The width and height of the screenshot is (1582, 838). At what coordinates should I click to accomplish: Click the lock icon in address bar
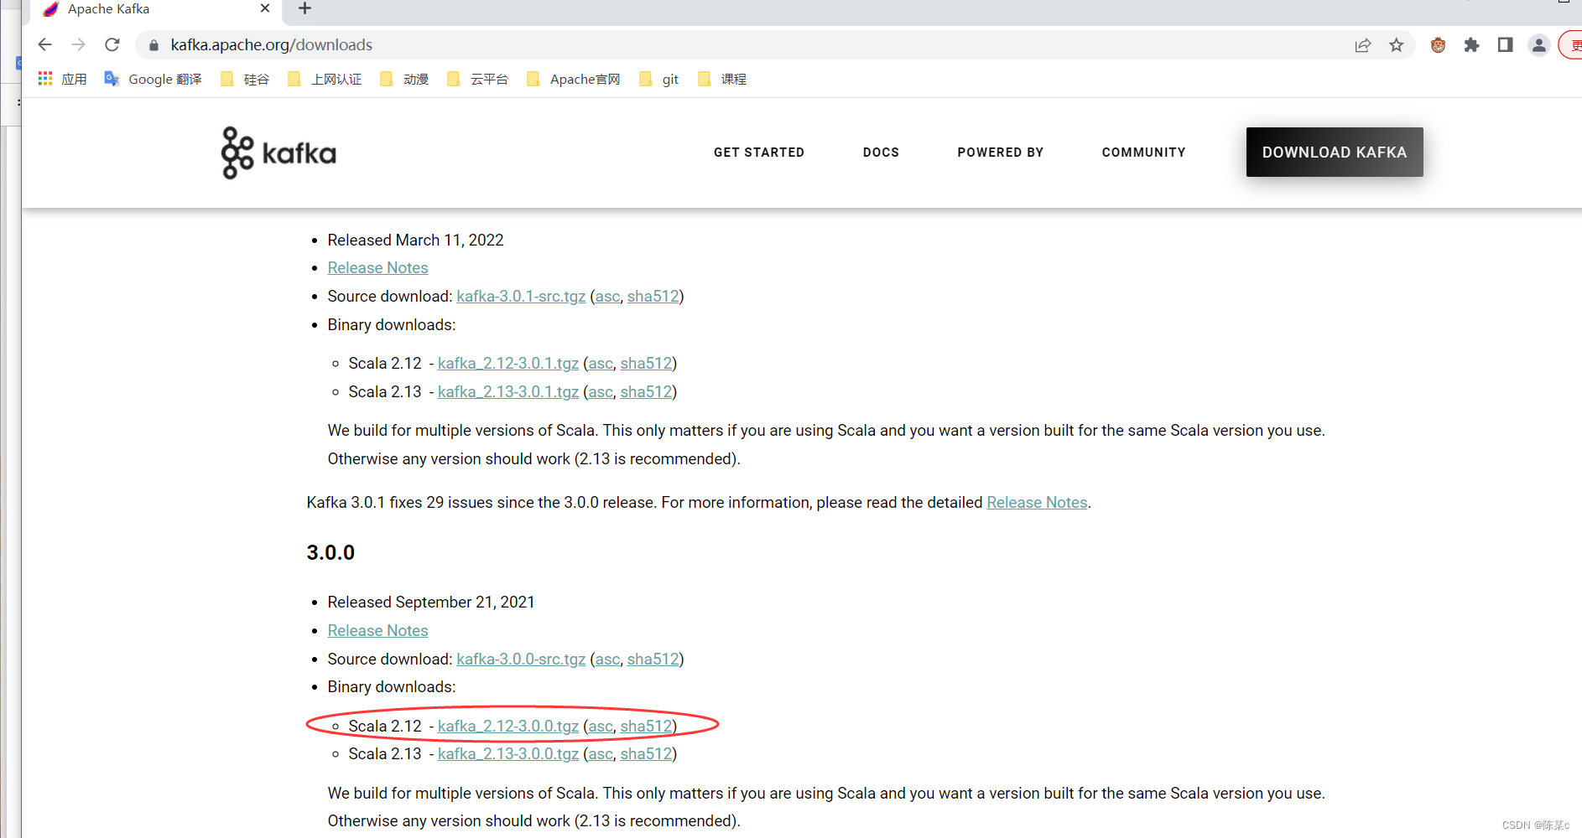[x=154, y=45]
